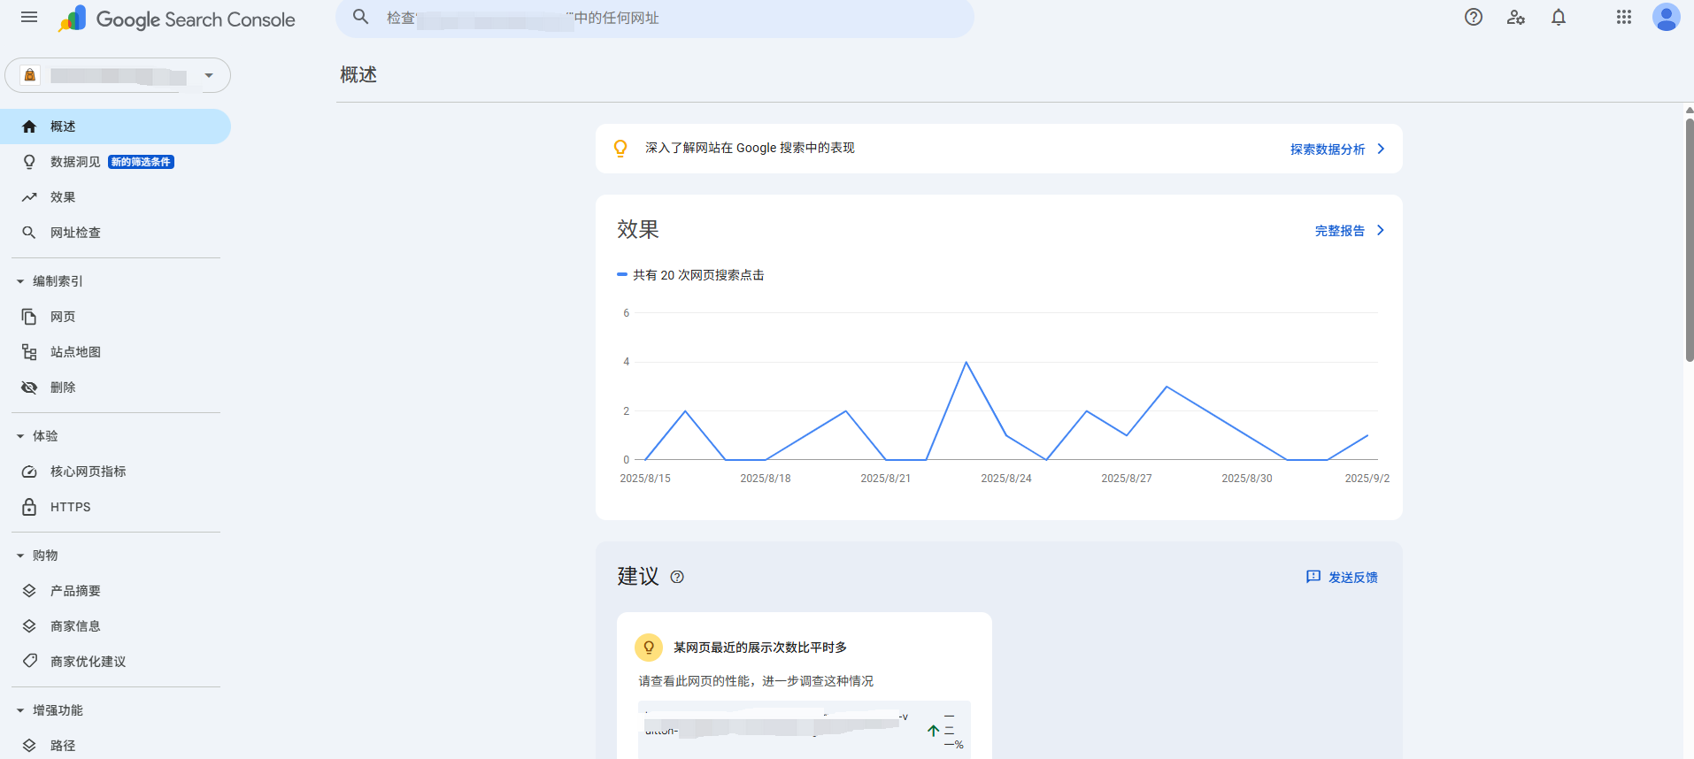Click help icon beside 建议 heading

click(x=677, y=577)
